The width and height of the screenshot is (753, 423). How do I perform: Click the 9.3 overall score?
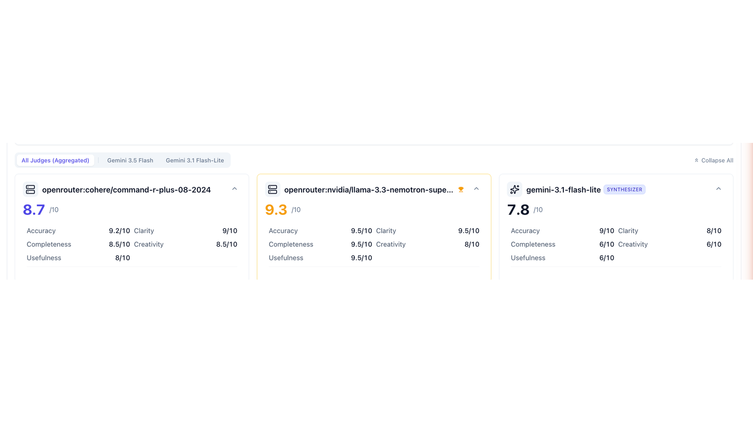coord(276,210)
